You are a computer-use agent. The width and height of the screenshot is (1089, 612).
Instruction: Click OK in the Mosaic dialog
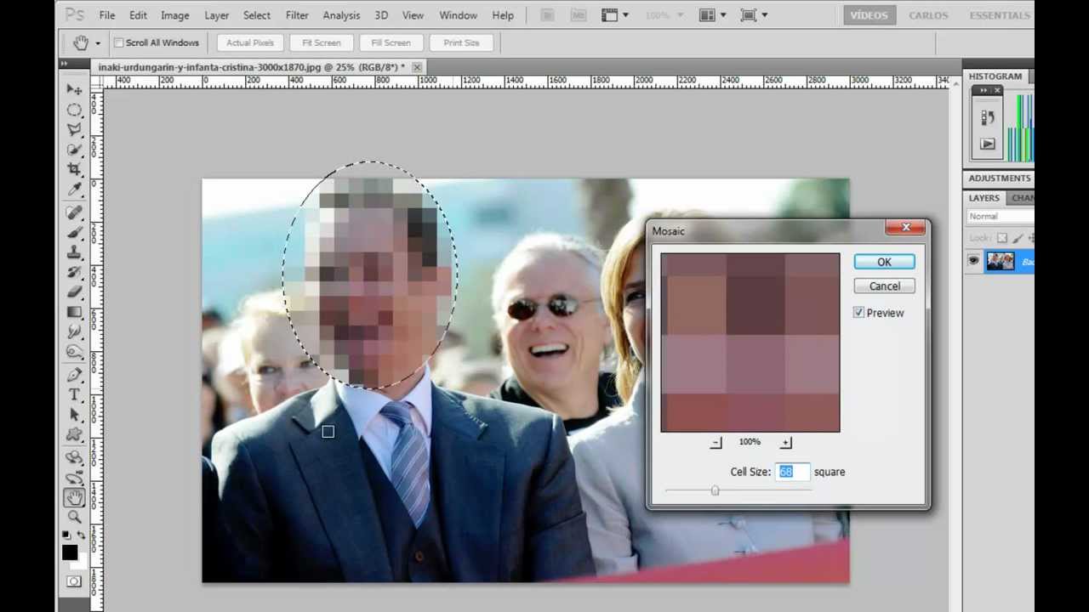[x=884, y=263]
